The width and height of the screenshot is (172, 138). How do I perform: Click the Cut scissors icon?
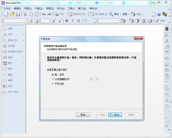pos(25,14)
